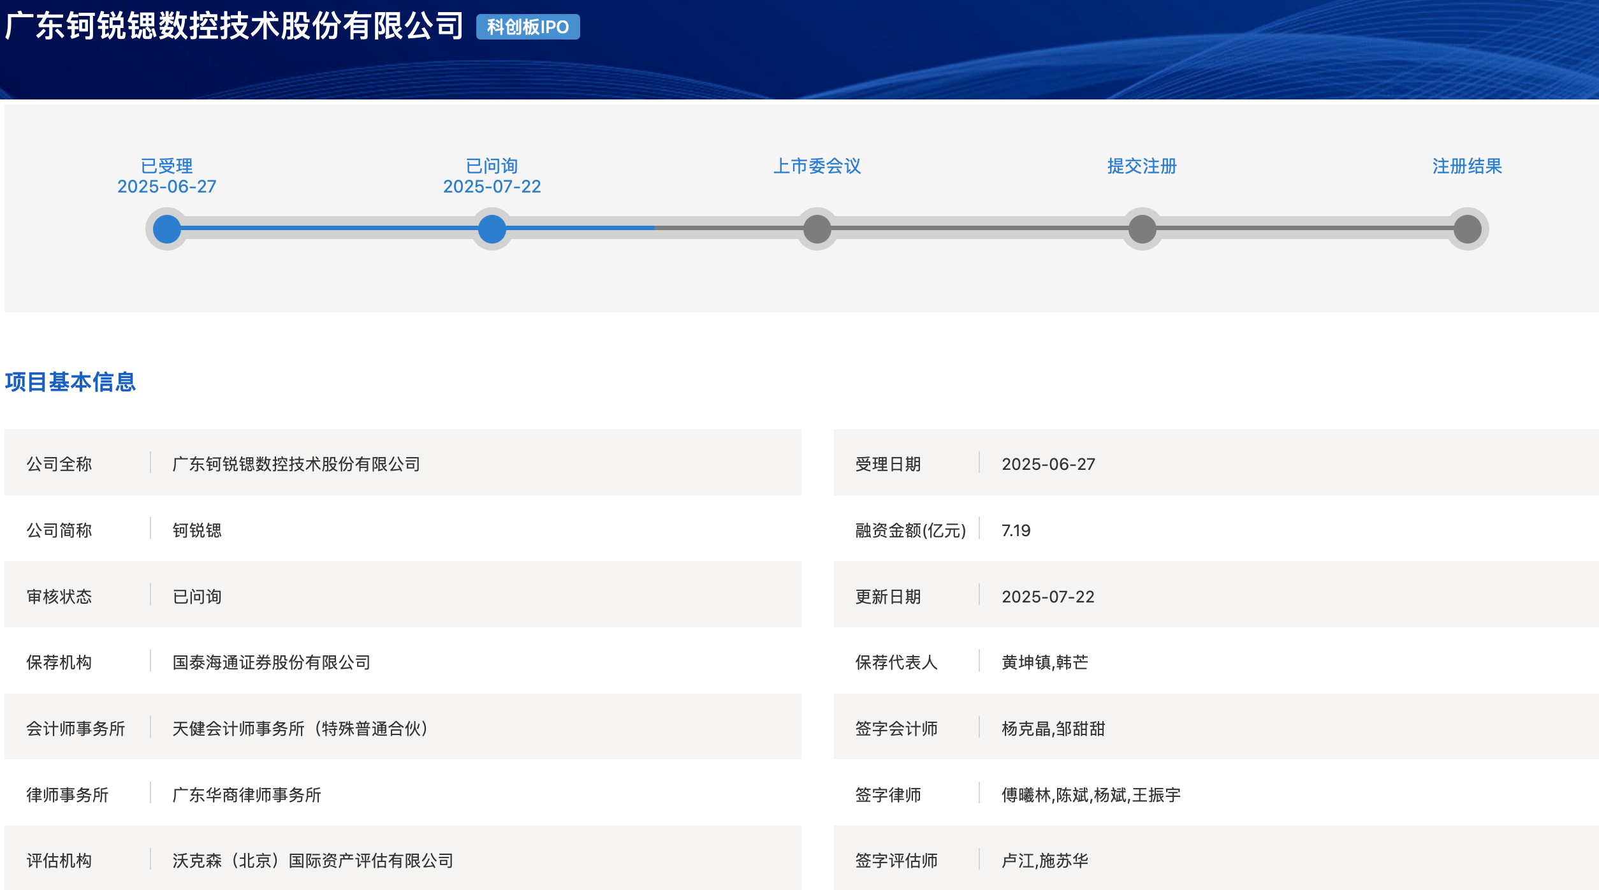Click the 签字评估师 field label
Screen dimensions: 1599x890
click(x=896, y=861)
